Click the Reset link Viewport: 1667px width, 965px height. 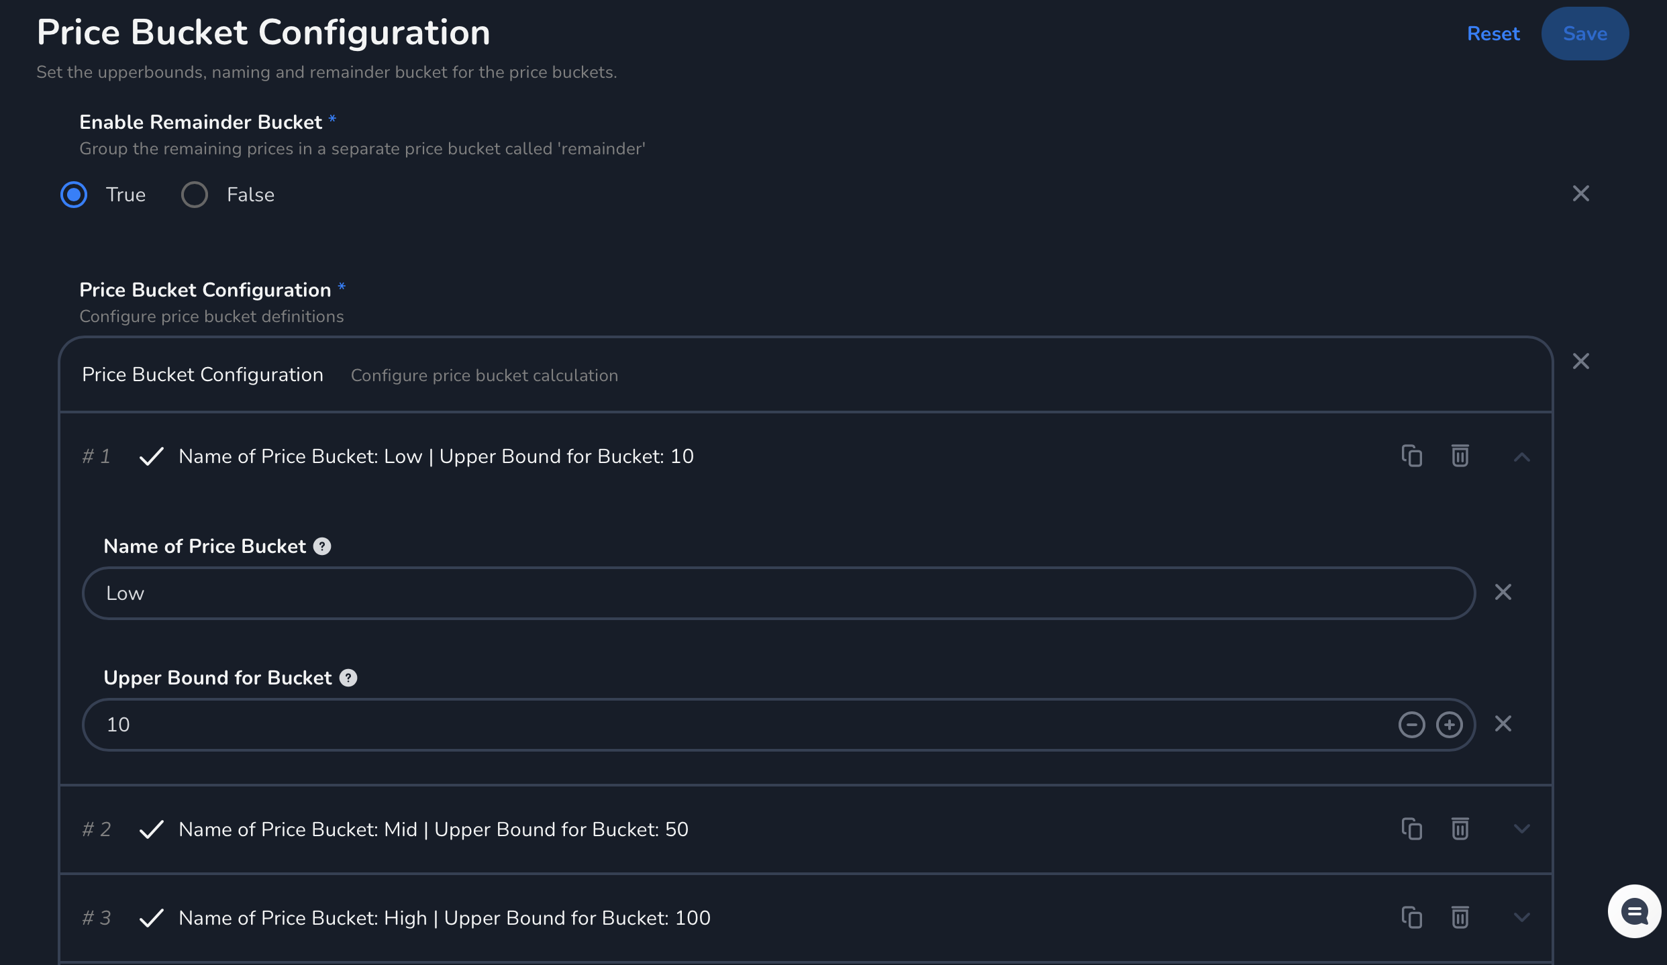click(x=1493, y=34)
